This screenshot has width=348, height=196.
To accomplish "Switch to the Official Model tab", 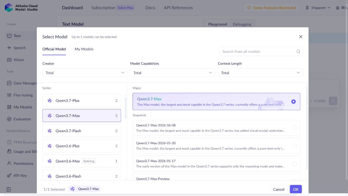I will (x=54, y=49).
